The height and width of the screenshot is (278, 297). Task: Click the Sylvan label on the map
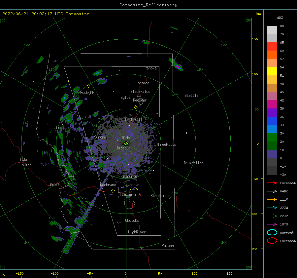(x=126, y=98)
